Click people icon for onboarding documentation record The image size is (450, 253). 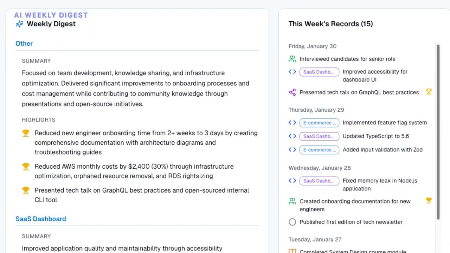tap(292, 201)
